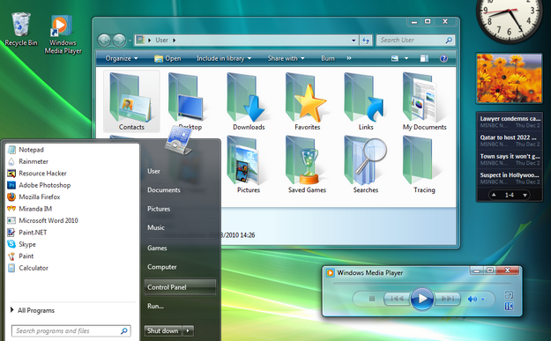551x341 pixels.
Task: Click the orange flowers slideshow gadget
Action: coord(510,78)
